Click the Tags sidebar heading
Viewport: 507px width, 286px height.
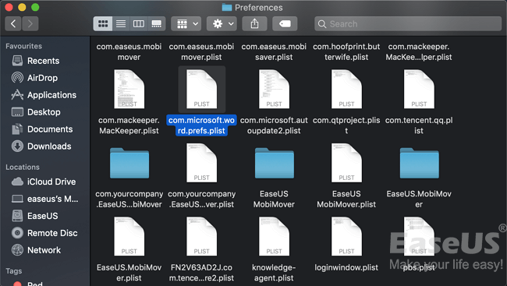coord(13,271)
